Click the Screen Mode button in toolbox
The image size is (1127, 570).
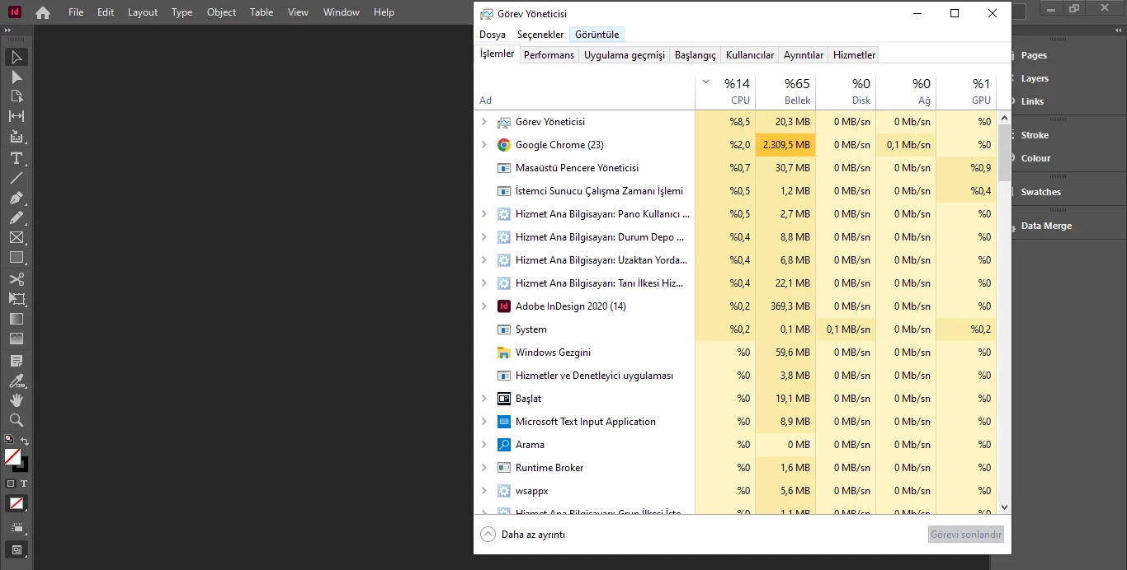pos(17,549)
